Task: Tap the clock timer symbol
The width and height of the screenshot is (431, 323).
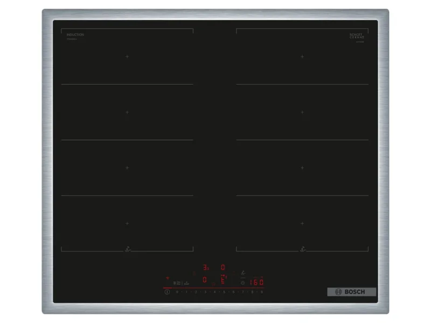Action: (243, 283)
